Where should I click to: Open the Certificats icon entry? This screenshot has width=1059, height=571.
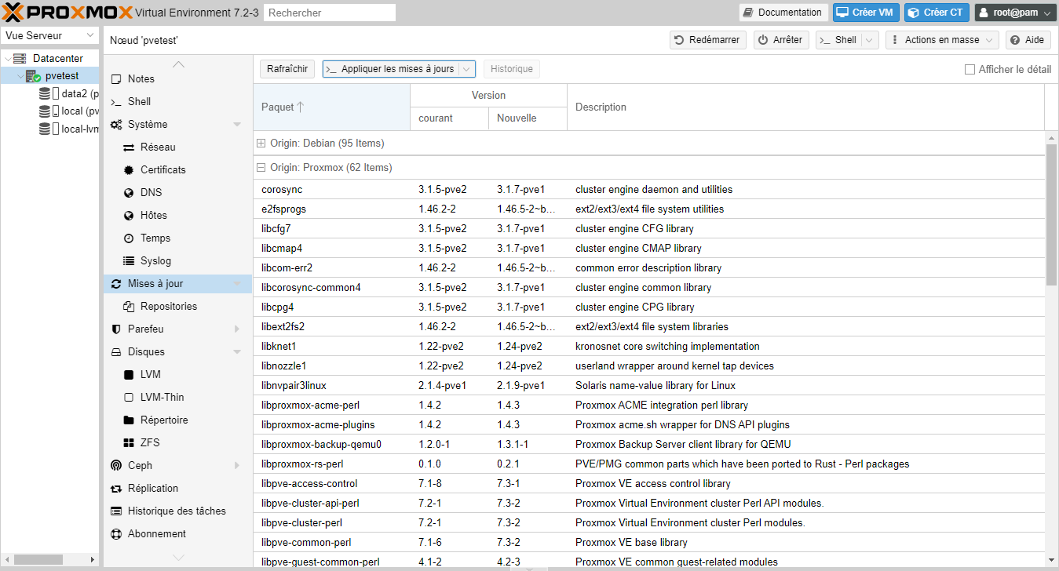129,169
